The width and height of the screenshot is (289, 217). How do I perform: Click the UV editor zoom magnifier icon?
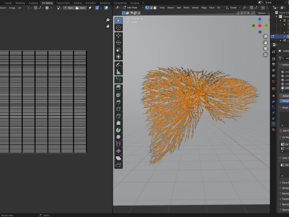(x=108, y=20)
